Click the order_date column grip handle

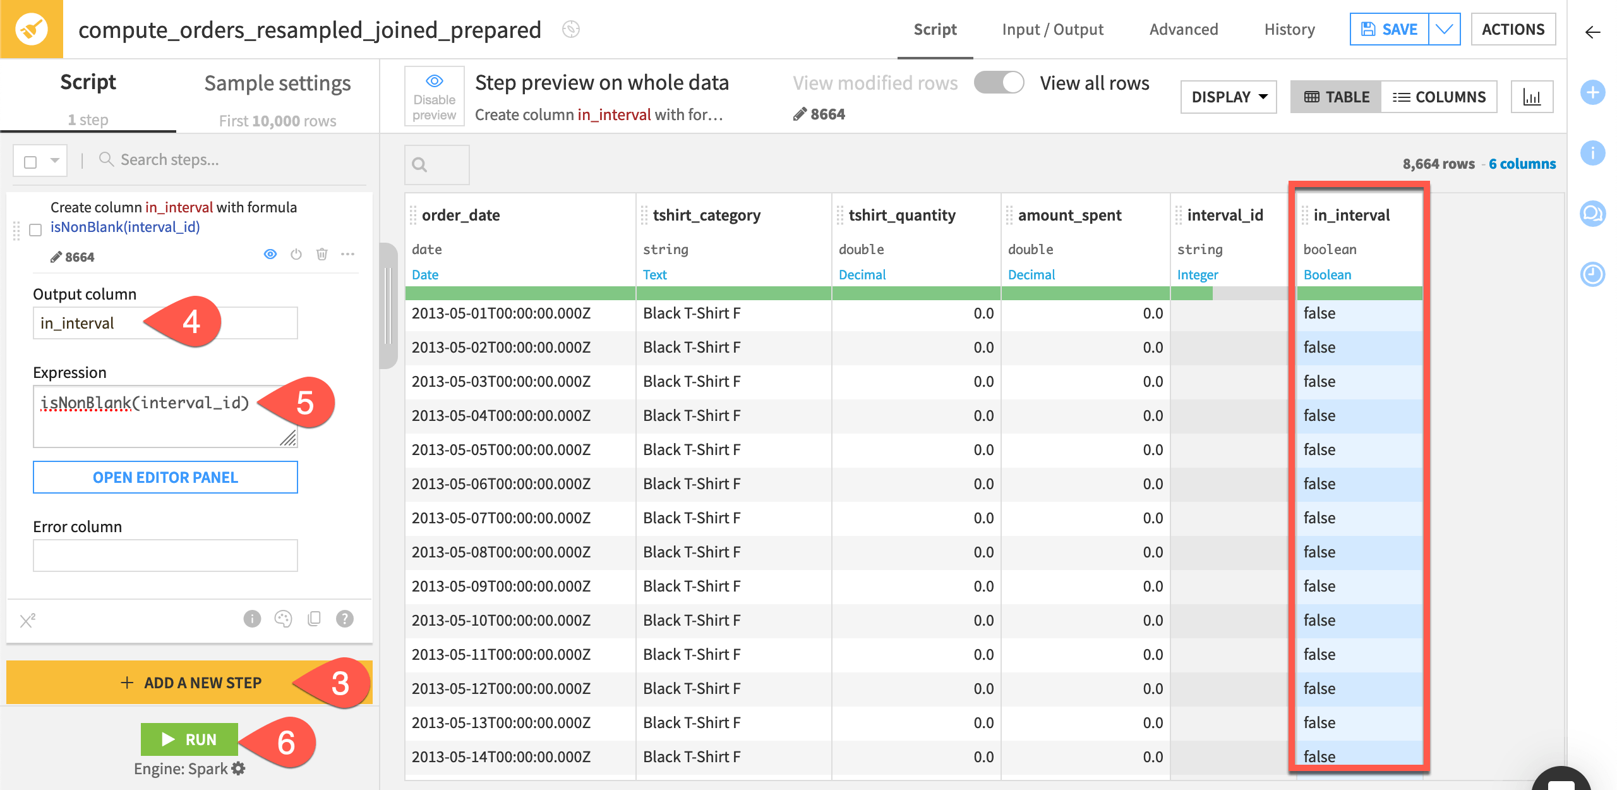(413, 216)
